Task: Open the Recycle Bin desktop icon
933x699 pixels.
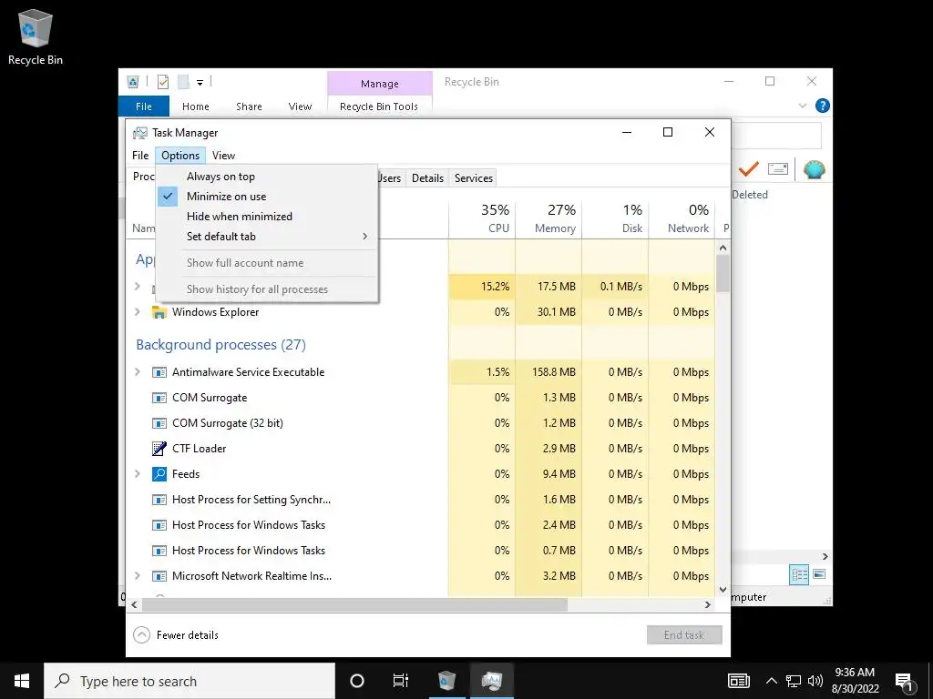Action: pos(36,36)
